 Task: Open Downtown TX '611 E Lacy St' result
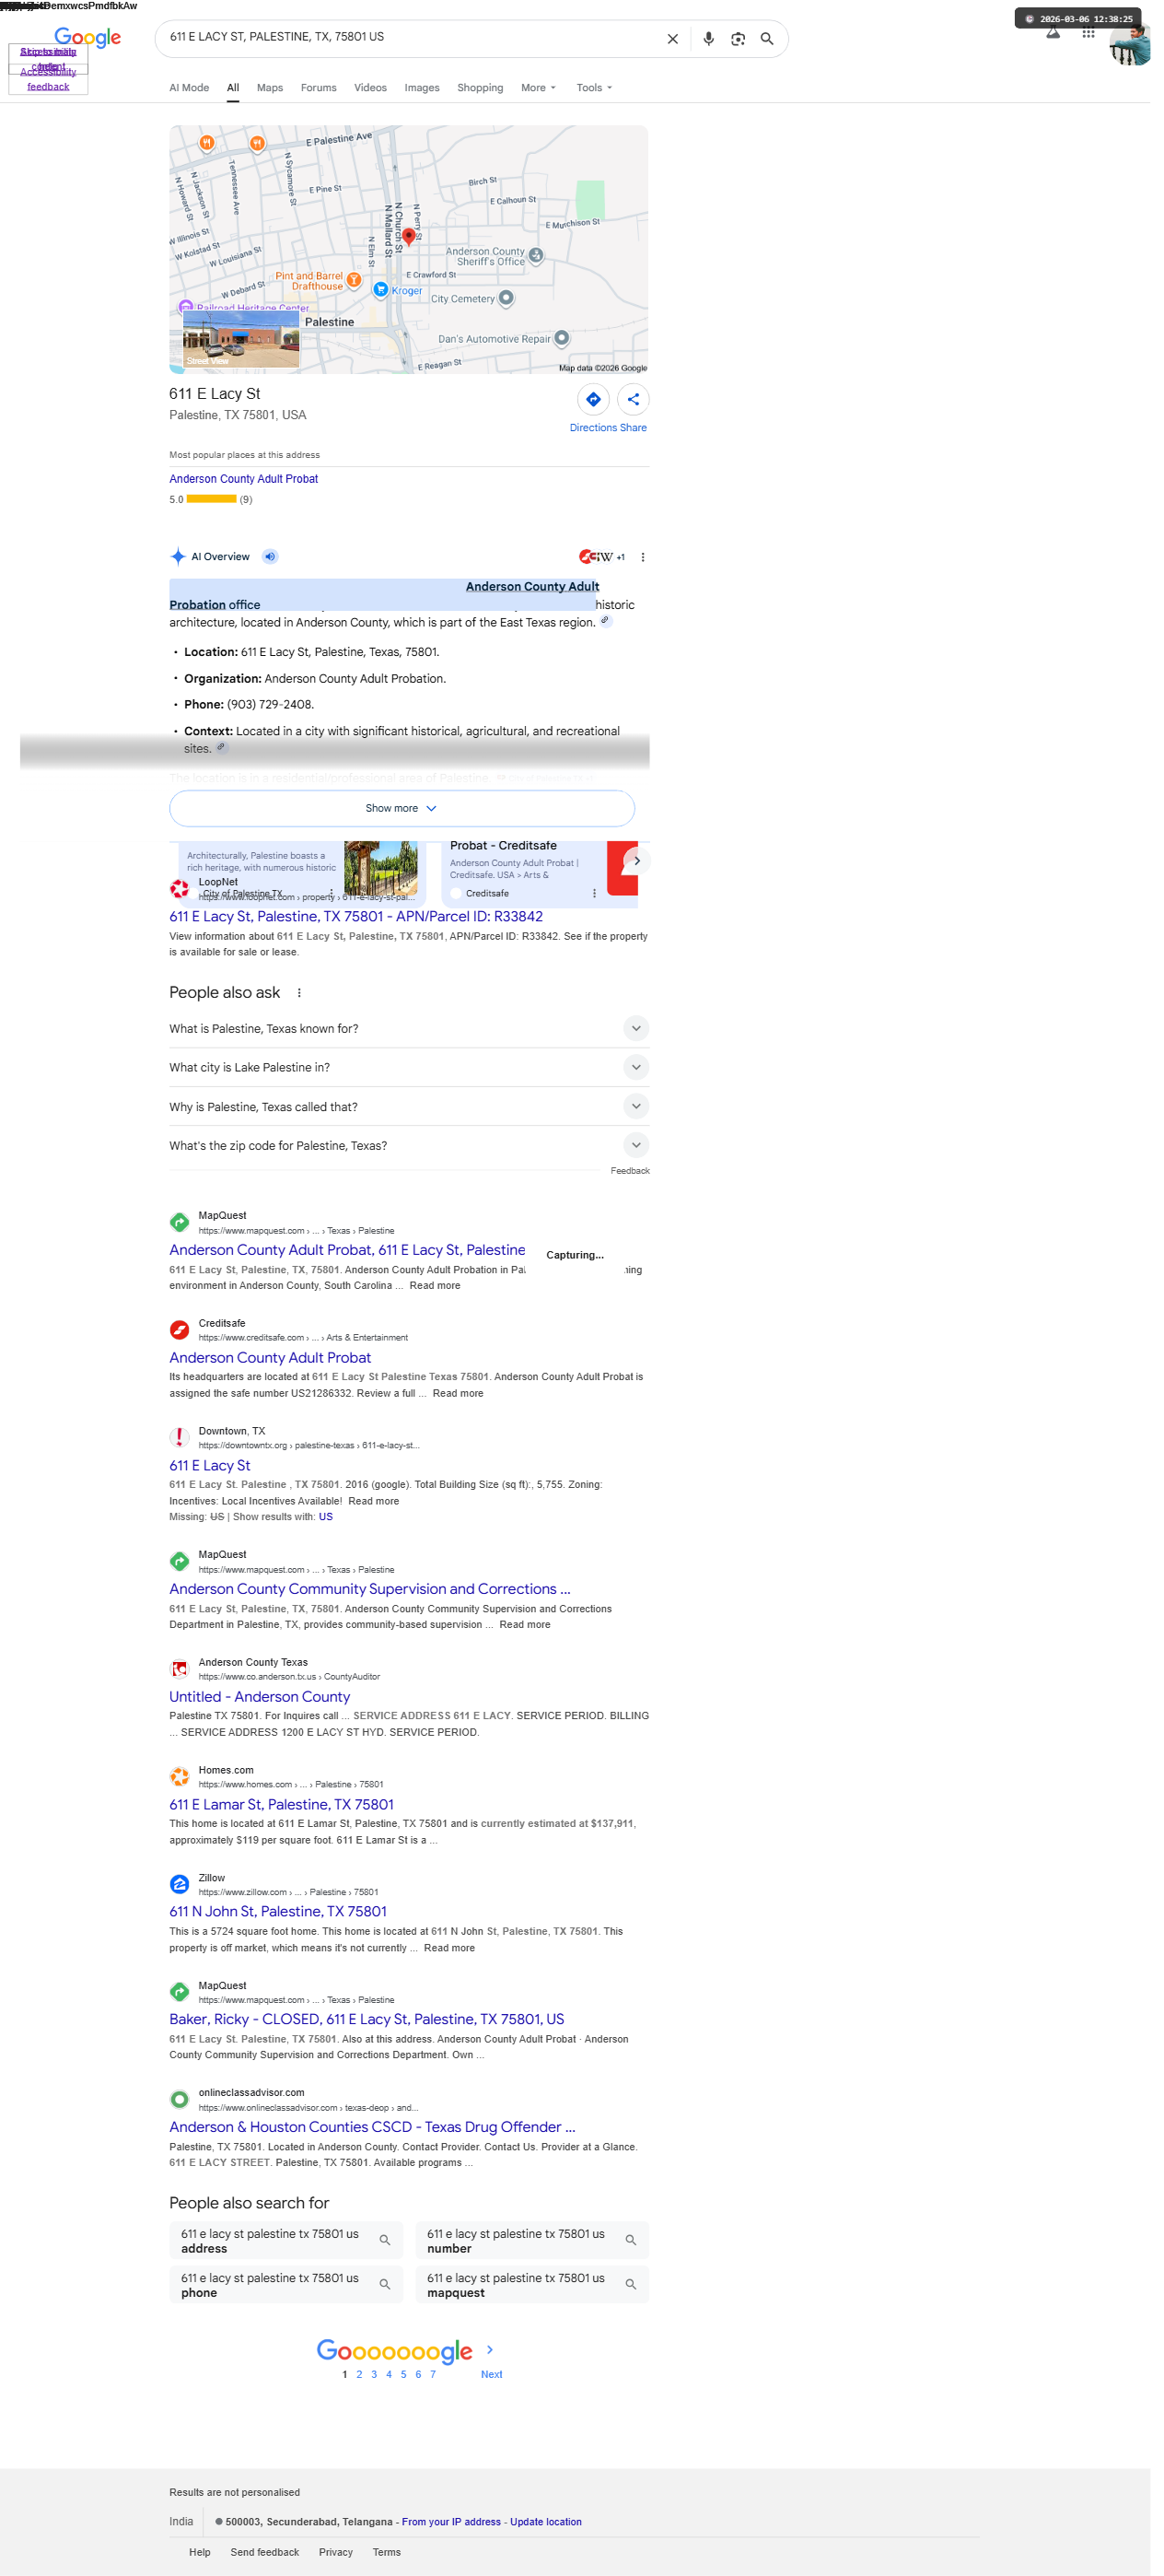(210, 1466)
